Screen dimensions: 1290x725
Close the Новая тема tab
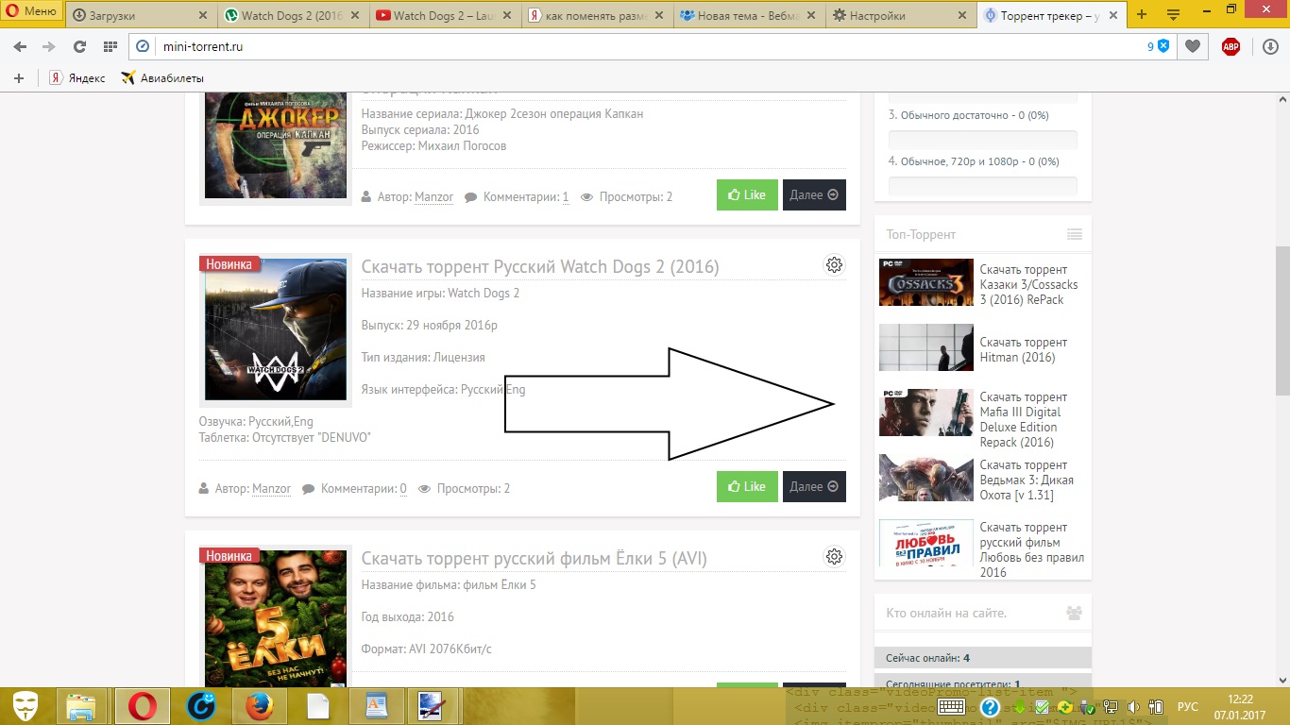(x=809, y=15)
